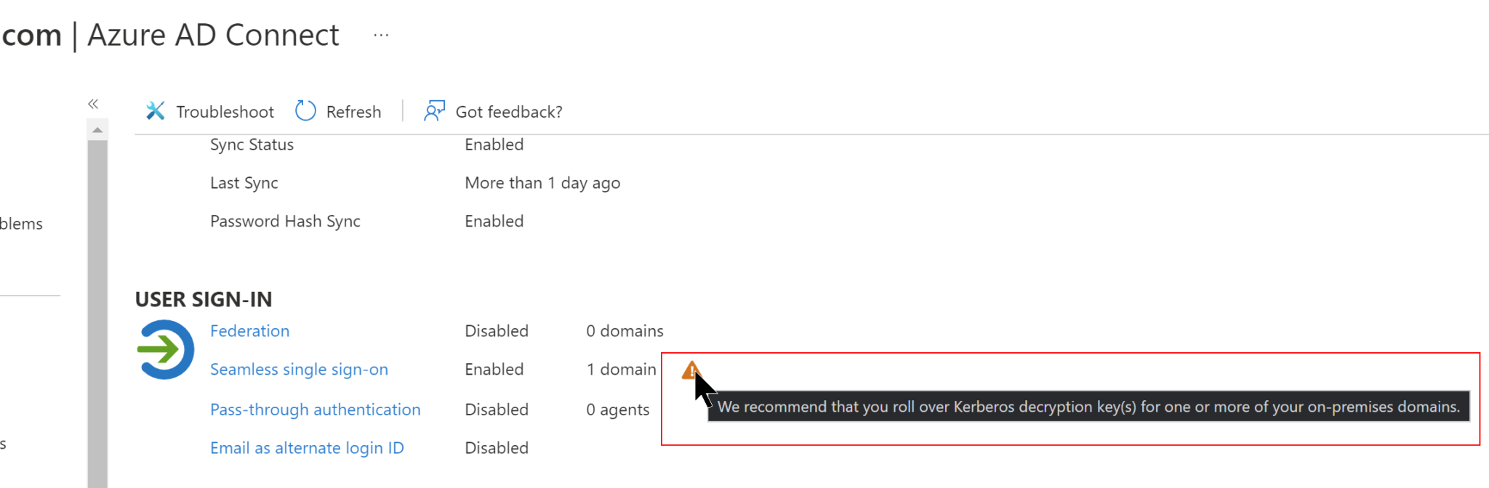
Task: Click the divider separator near Got feedback
Action: tap(401, 110)
